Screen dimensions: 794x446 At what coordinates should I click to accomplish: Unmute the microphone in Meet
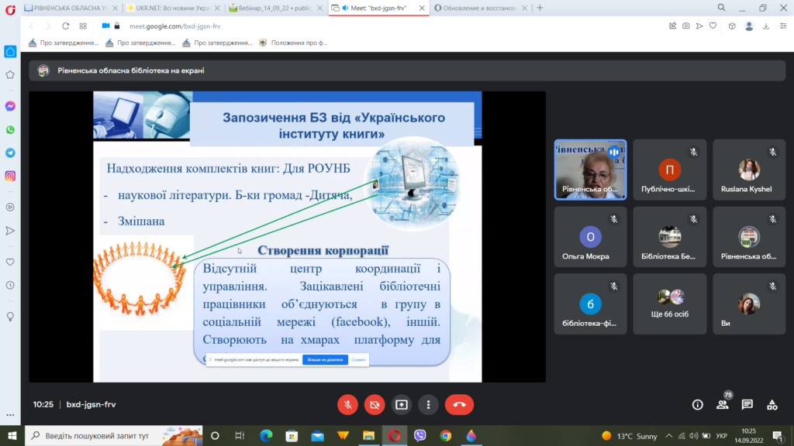(347, 404)
